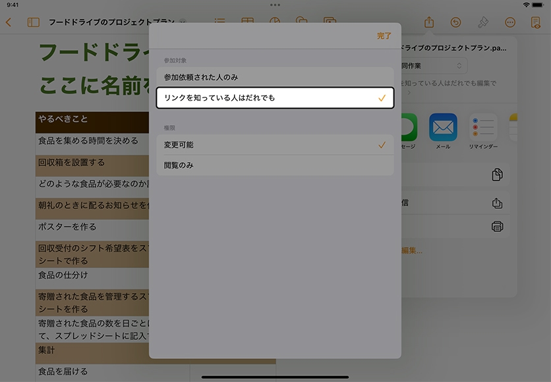The height and width of the screenshot is (382, 551).
Task: Open the document view options icon
Action: click(x=536, y=22)
